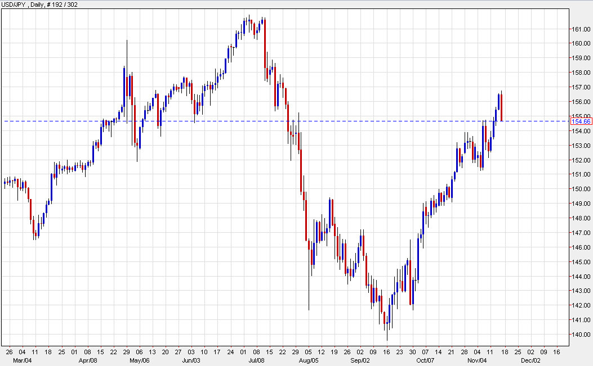Select the highlighted 154.66 price label

pyautogui.click(x=581, y=121)
